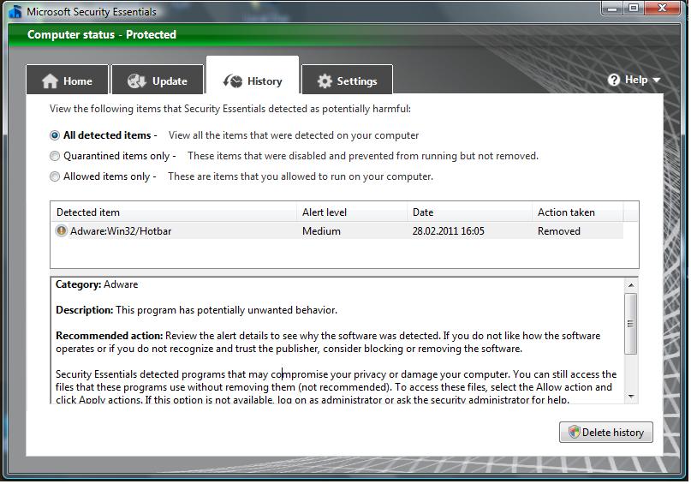The image size is (691, 484).
Task: Maximize the Security Essentials window
Action: pos(634,9)
